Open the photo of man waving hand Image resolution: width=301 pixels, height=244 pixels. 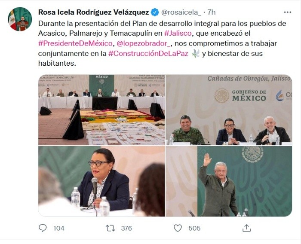click(229, 181)
